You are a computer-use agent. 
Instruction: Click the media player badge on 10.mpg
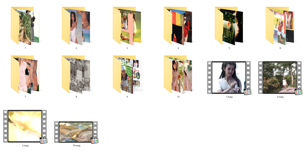(94, 140)
